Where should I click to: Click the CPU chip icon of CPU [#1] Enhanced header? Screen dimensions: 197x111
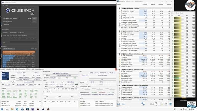coord(120,70)
